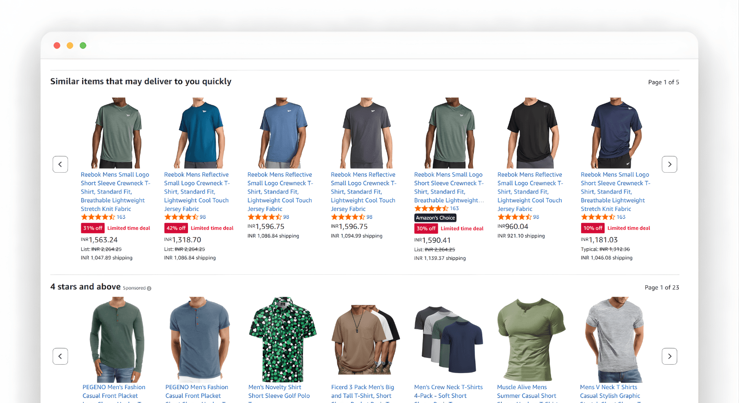The height and width of the screenshot is (403, 739).
Task: Click star rating of first Reebok shirt
Action: point(98,217)
